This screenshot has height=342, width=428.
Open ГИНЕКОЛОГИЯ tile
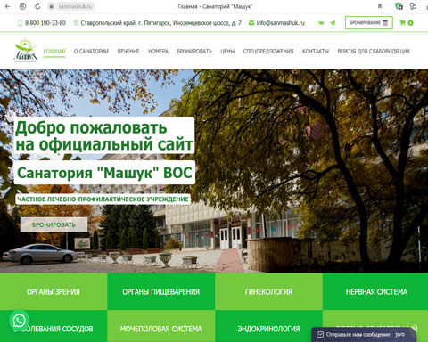click(268, 291)
